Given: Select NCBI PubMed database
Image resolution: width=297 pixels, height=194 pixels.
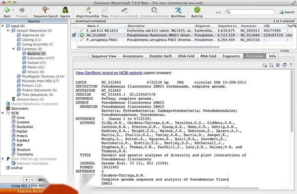Looking at the screenshot, I should (20, 140).
